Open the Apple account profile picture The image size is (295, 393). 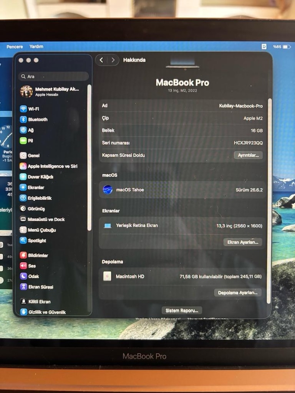pyautogui.click(x=27, y=91)
